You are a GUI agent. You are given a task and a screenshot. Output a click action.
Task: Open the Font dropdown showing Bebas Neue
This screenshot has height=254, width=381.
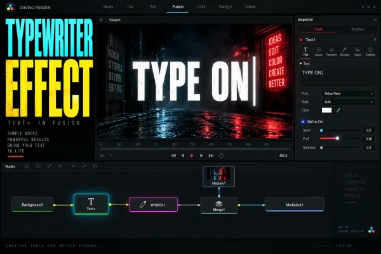pos(348,93)
